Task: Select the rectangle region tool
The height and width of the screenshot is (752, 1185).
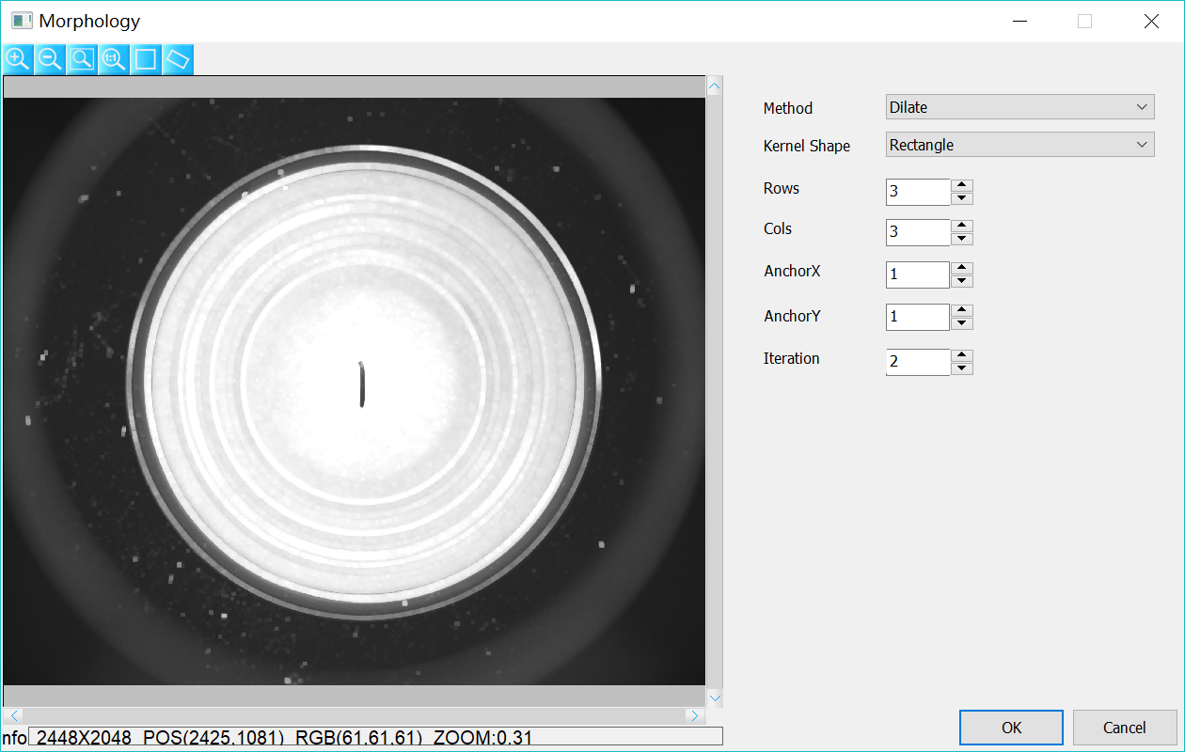Action: pos(146,59)
